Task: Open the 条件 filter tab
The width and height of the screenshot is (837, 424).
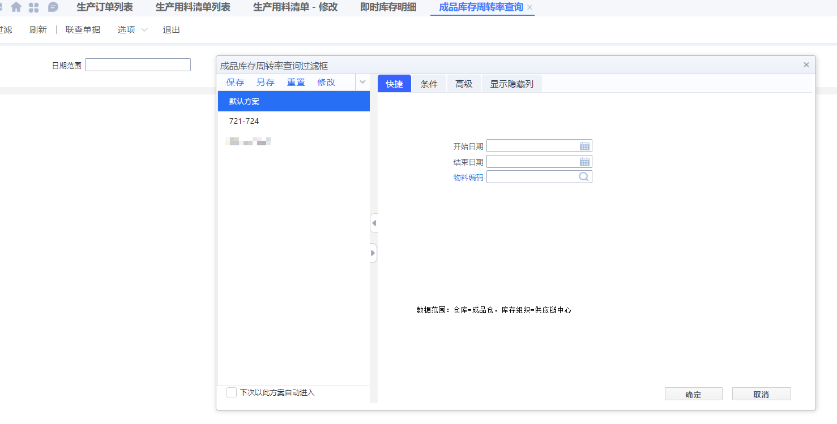Action: point(429,84)
